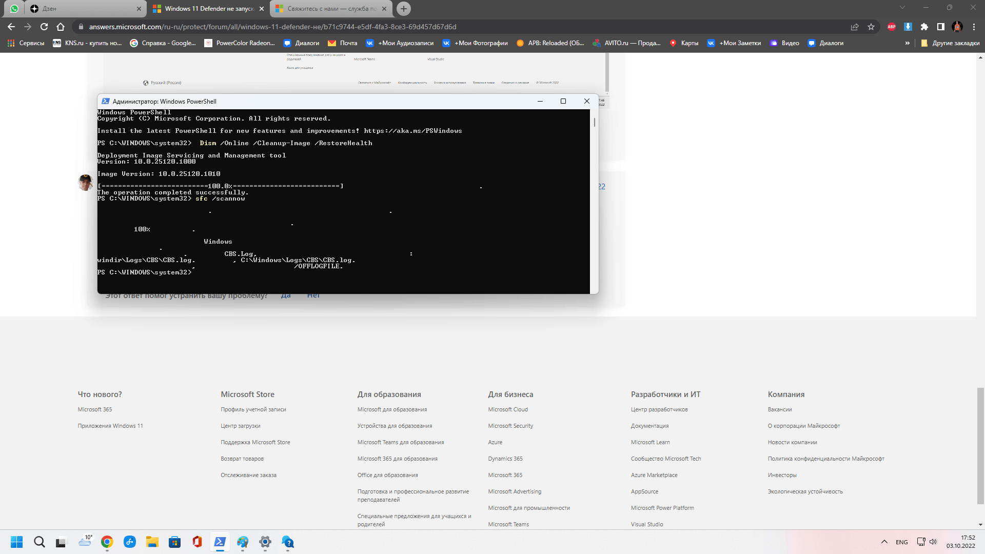Open the Видео bookmark
Image resolution: width=985 pixels, height=554 pixels.
coord(784,43)
